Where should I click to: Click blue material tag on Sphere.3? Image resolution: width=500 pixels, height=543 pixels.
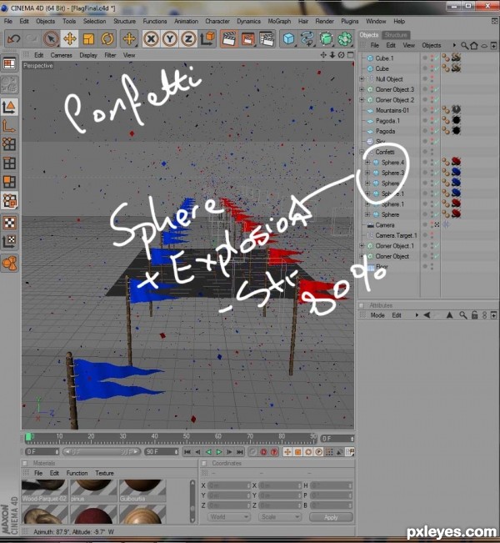[x=456, y=172]
